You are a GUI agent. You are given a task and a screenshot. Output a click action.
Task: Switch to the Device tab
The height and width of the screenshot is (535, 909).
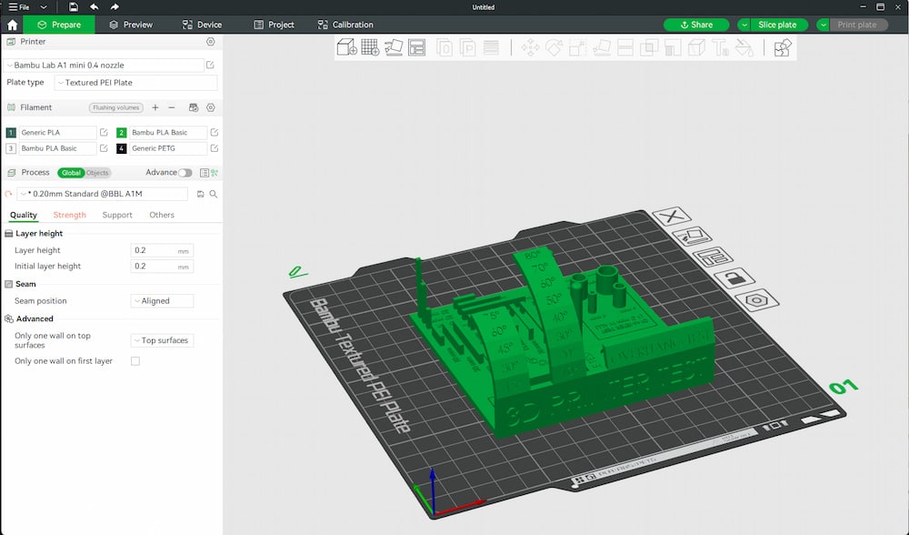pos(203,25)
